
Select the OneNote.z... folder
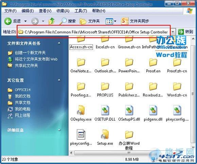[x=81, y=66]
